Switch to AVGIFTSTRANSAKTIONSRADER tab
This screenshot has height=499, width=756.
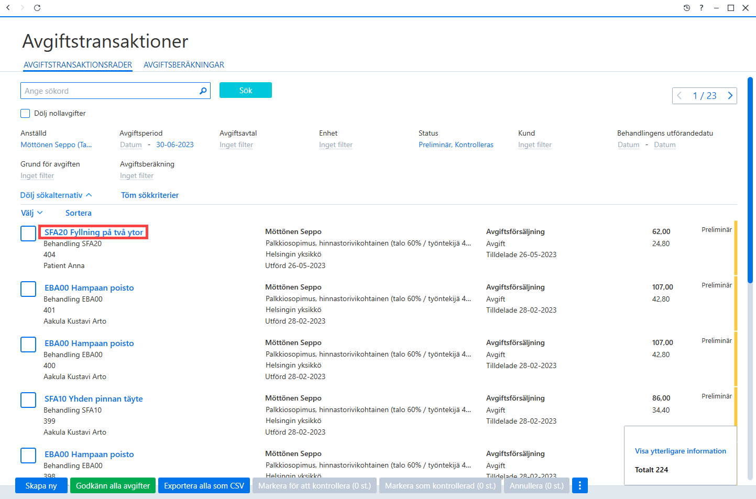(78, 65)
